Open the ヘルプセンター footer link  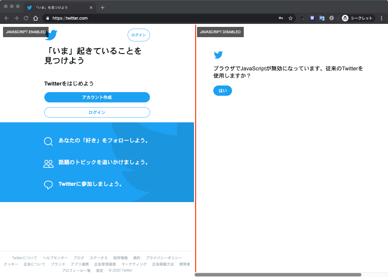point(55,258)
